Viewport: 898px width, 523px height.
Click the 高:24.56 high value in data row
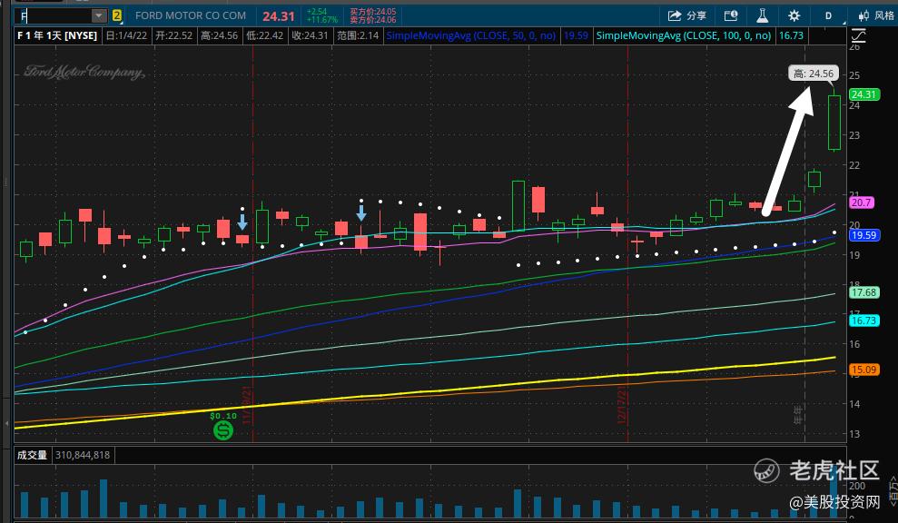220,35
